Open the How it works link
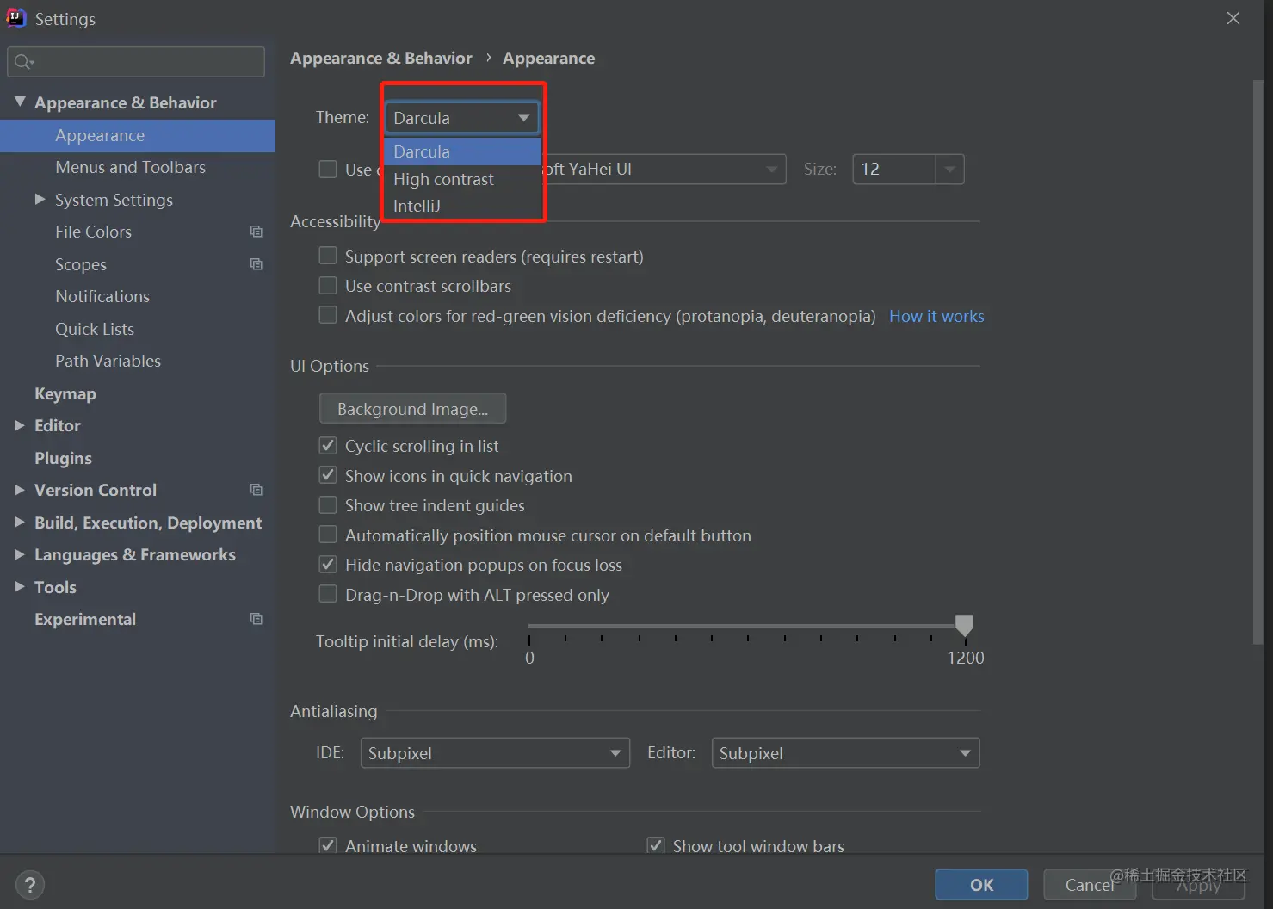The height and width of the screenshot is (909, 1273). coord(936,316)
